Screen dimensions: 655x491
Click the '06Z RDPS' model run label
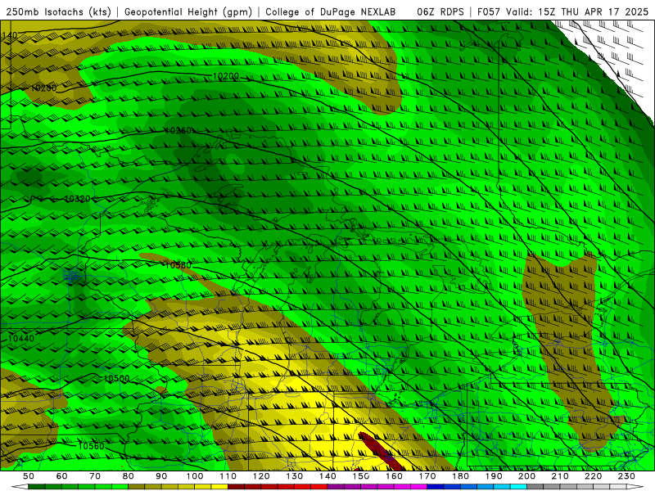(440, 11)
